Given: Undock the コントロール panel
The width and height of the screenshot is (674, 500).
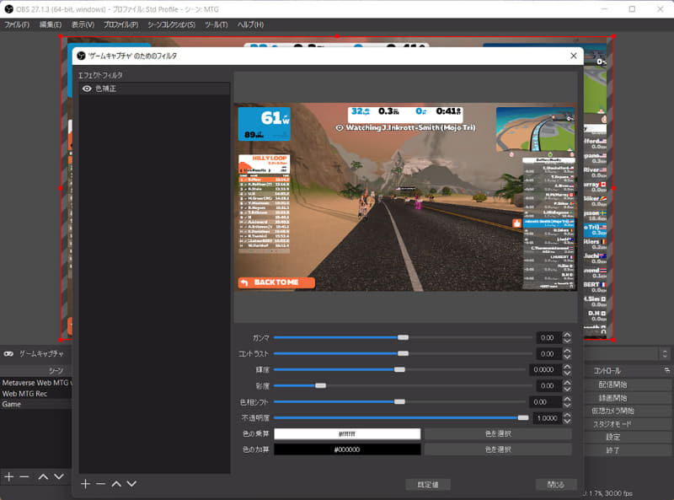Looking at the screenshot, I should pos(666,370).
